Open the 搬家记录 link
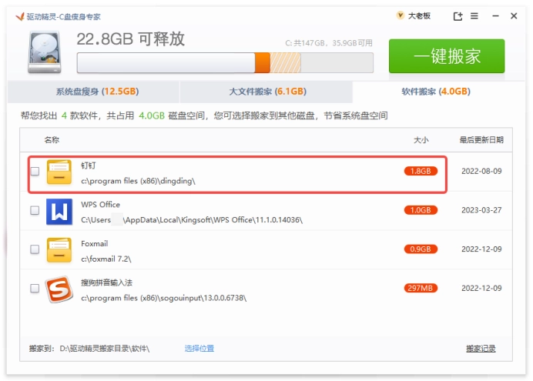This screenshot has height=381, width=533. tap(481, 349)
